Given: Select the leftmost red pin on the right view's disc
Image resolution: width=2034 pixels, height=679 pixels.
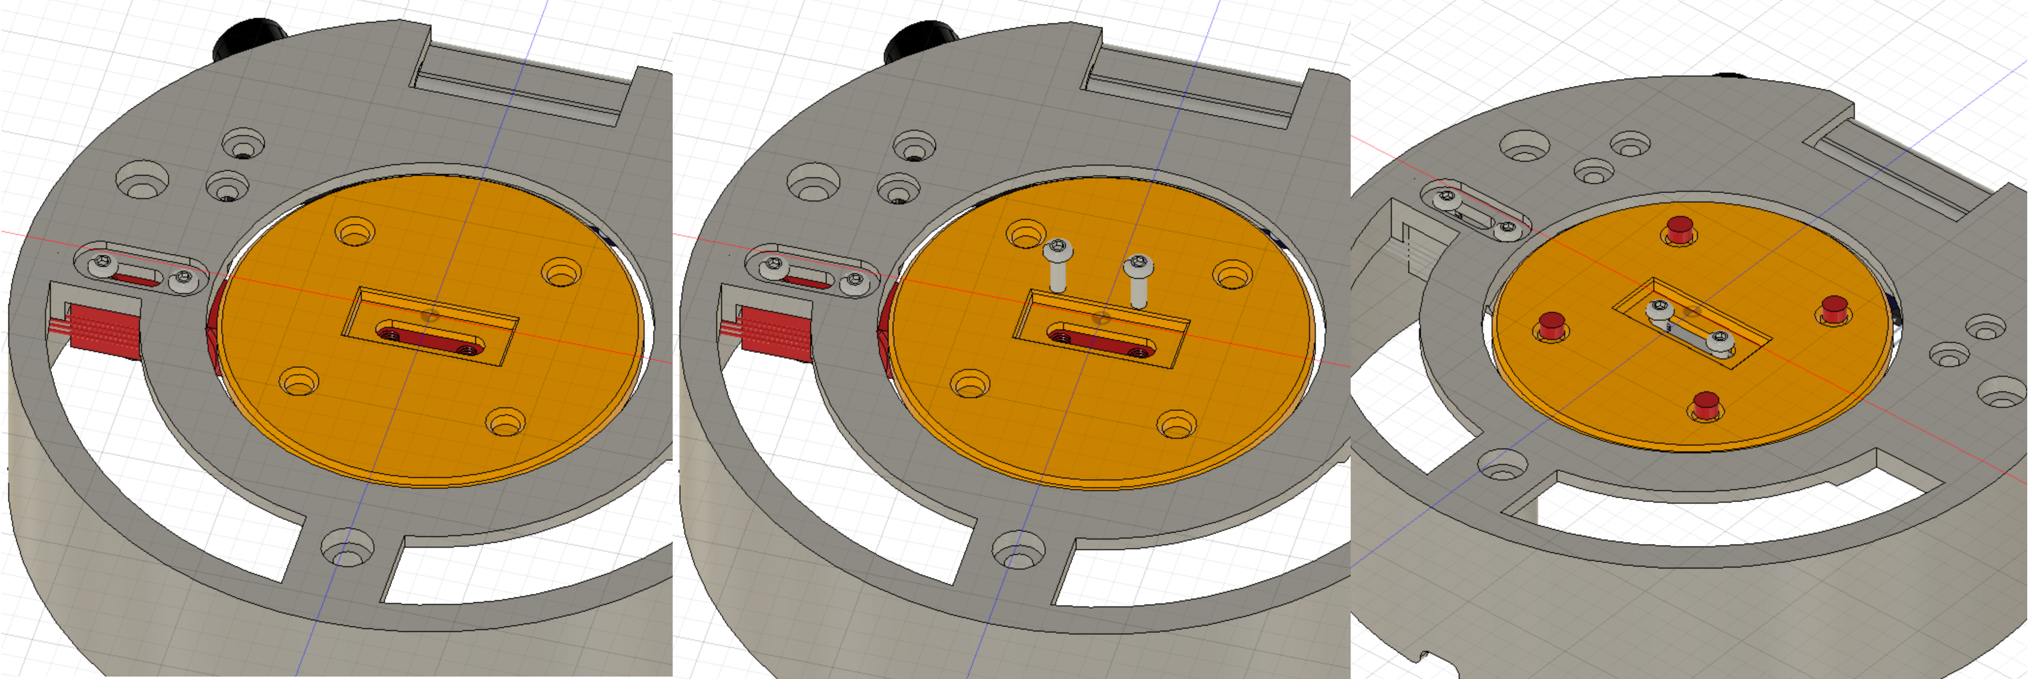Looking at the screenshot, I should pyautogui.click(x=1552, y=325).
